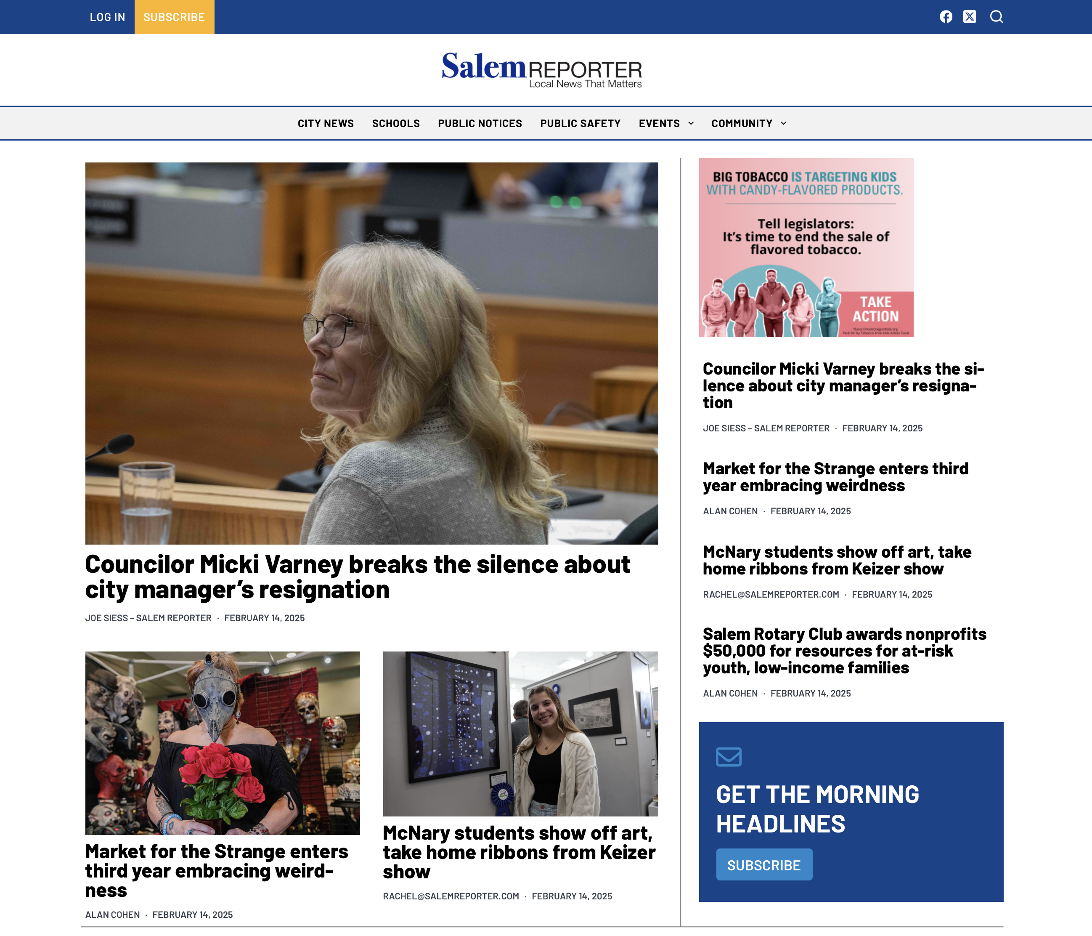Read the Salem Rotary Club sidebar headline
The height and width of the screenshot is (936, 1092).
tap(844, 651)
